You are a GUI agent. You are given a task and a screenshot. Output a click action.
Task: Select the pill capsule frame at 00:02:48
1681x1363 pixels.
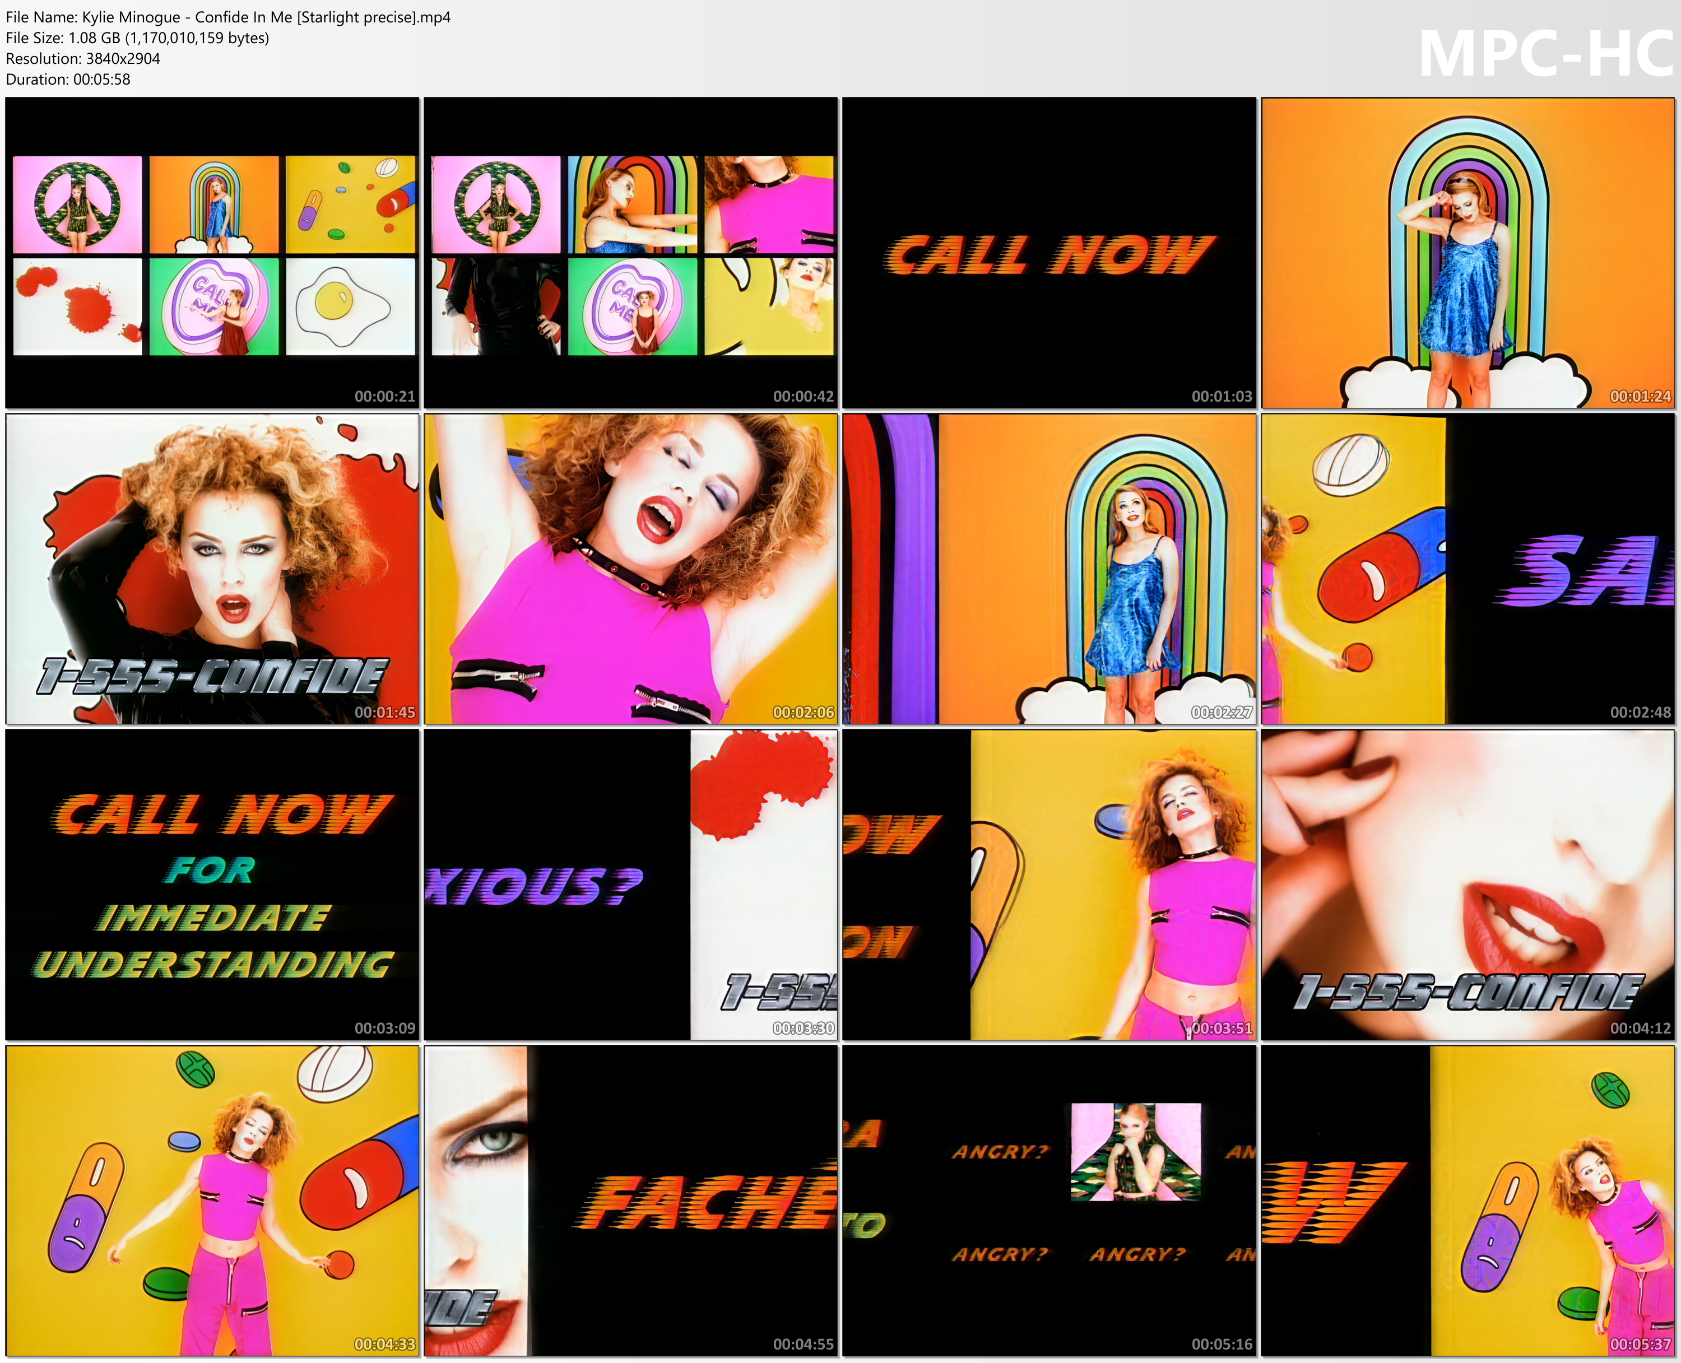(1468, 569)
